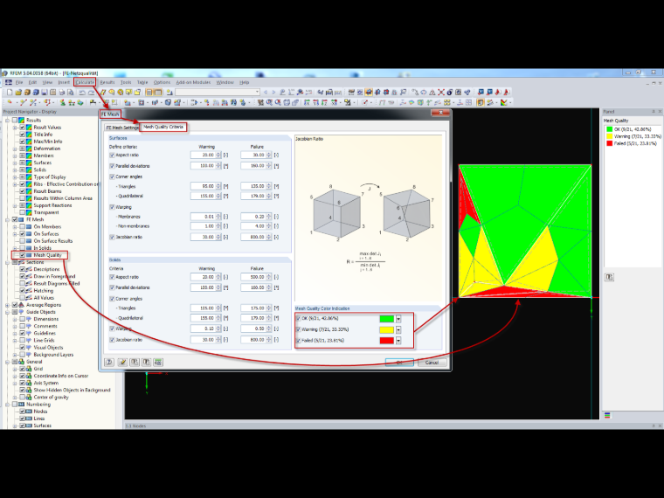Click the load defaults icon in dialog footer

click(135, 362)
